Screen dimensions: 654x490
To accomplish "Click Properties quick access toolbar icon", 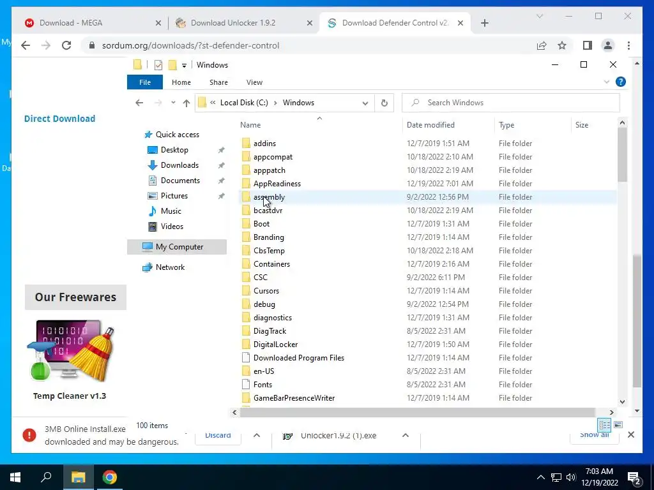I will [158, 65].
